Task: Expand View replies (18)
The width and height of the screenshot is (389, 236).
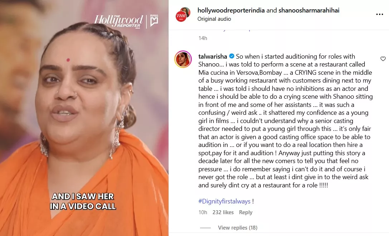Action: pos(237,227)
